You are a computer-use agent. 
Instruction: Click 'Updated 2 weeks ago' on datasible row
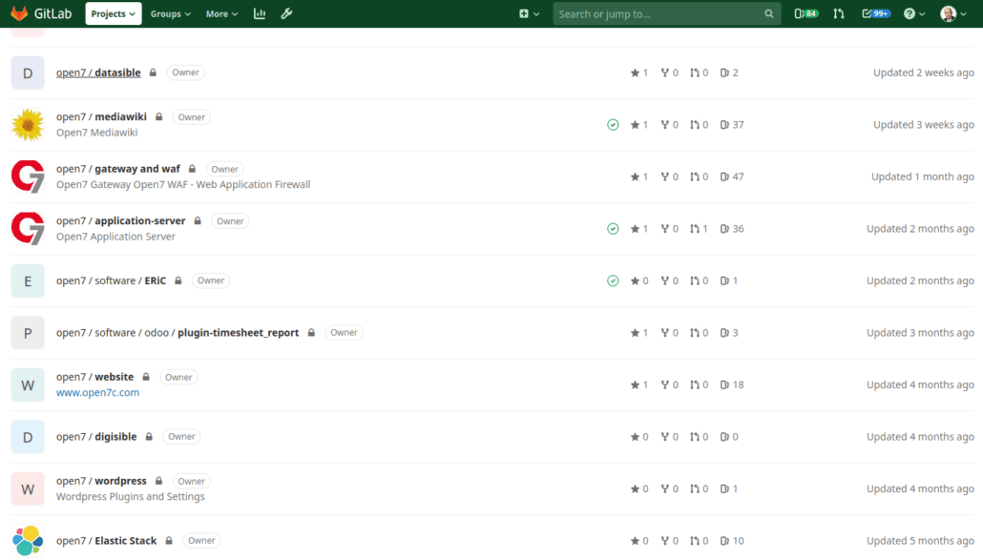(924, 73)
